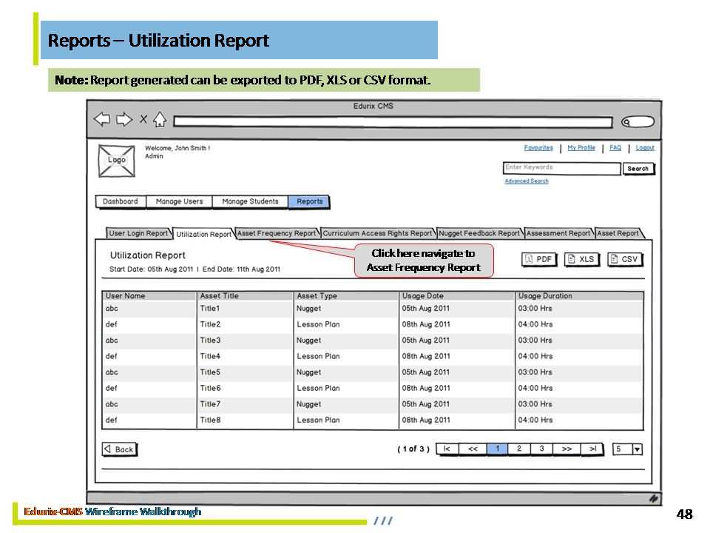Switch to Asset Frequency Report tab
Image resolution: width=710 pixels, height=533 pixels.
pyautogui.click(x=277, y=233)
